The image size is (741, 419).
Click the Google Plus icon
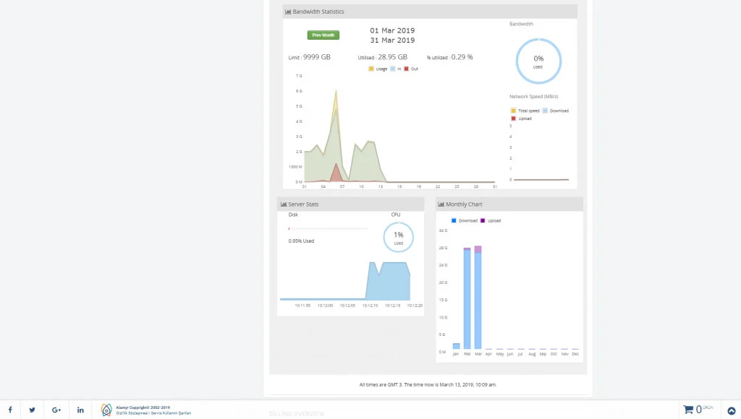56,410
